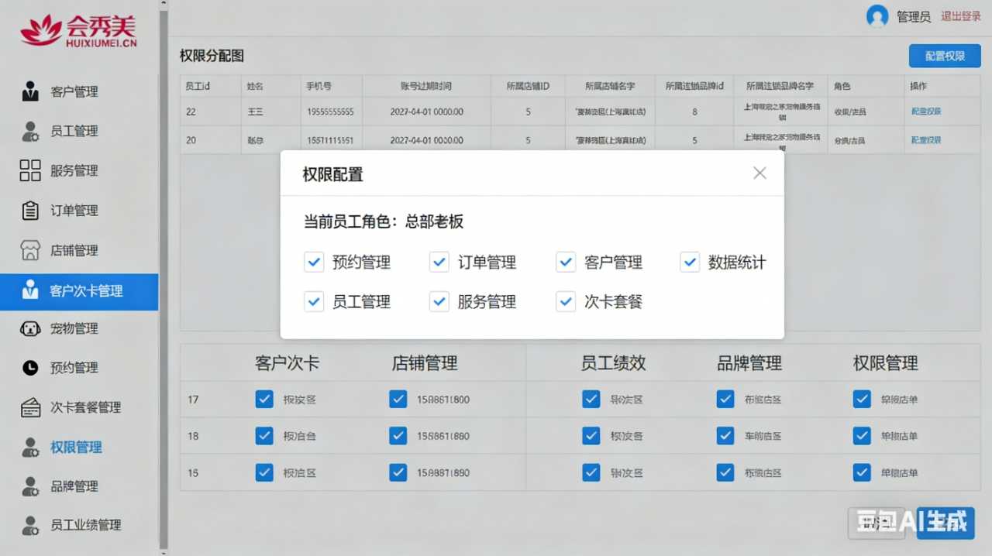
Task: Click the 预约管理 clock icon
Action: tap(30, 368)
